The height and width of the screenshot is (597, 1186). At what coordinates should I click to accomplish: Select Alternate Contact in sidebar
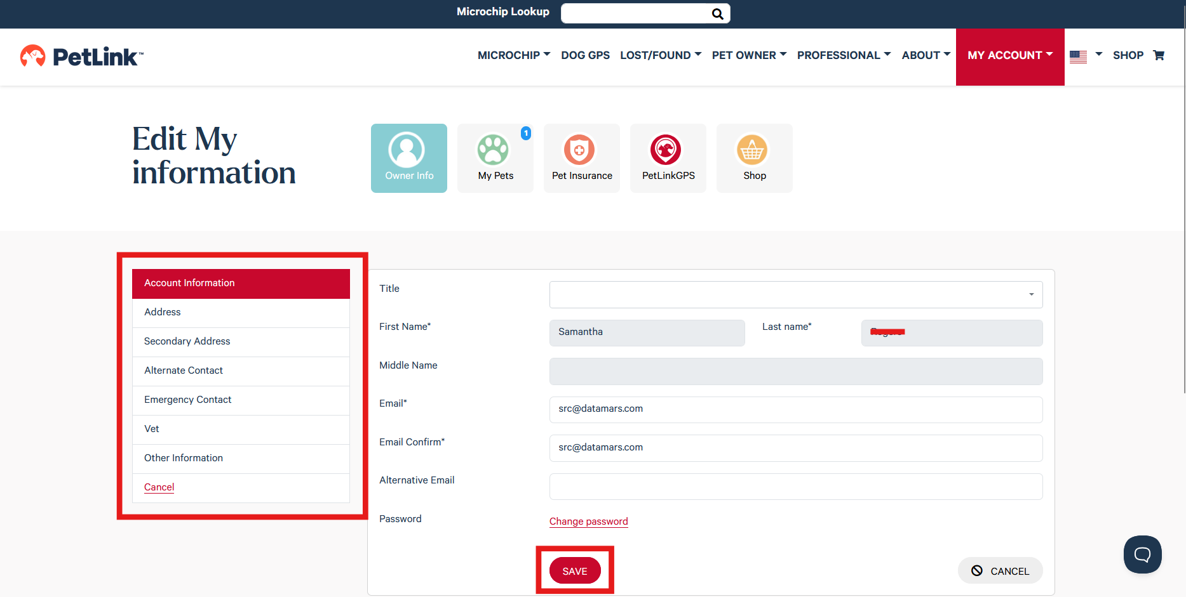(x=241, y=371)
